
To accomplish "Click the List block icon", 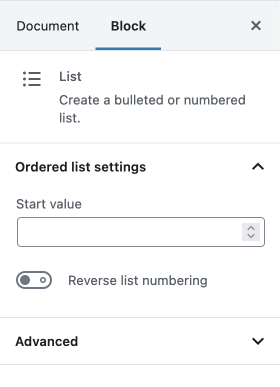I will (31, 79).
